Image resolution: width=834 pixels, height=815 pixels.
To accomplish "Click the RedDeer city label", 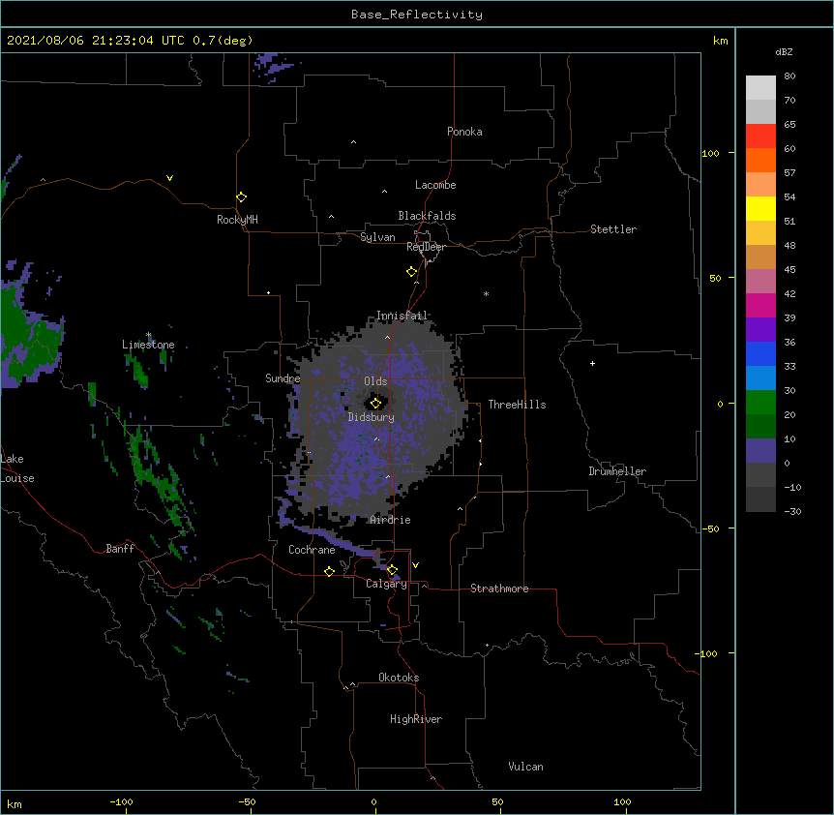I will [x=426, y=247].
